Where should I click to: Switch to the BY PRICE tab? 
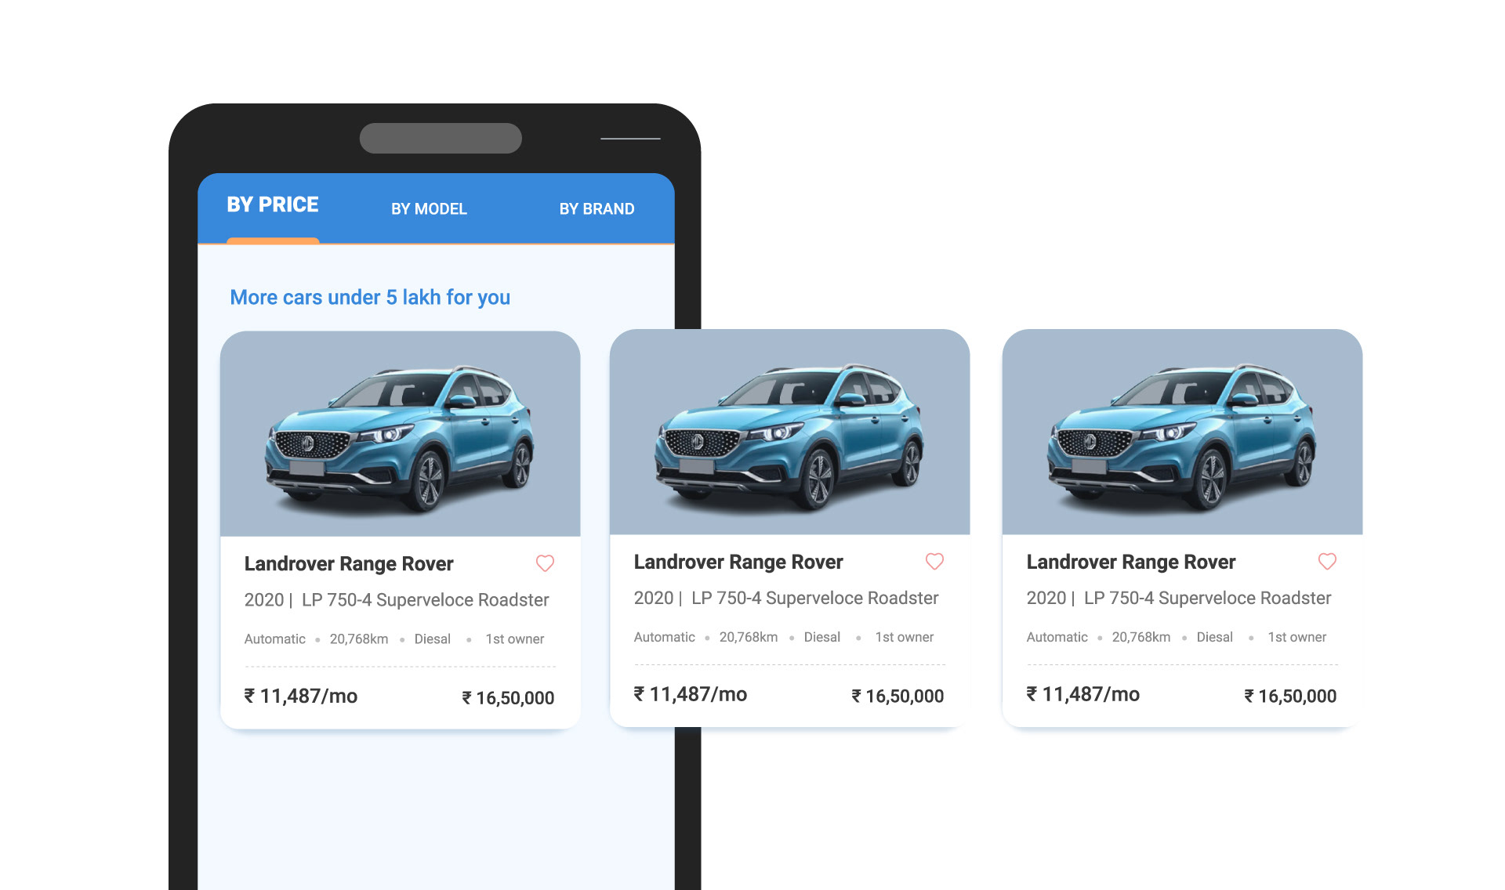273,204
